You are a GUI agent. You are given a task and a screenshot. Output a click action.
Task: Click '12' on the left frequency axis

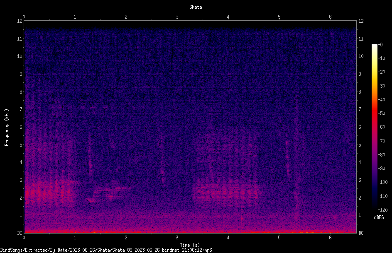[x=20, y=21]
